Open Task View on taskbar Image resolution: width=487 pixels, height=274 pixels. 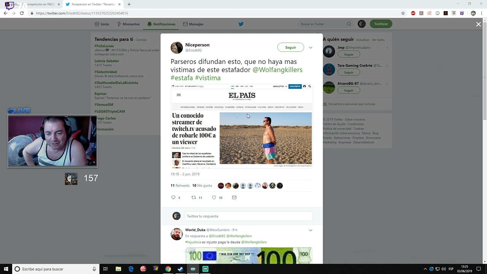click(x=105, y=269)
